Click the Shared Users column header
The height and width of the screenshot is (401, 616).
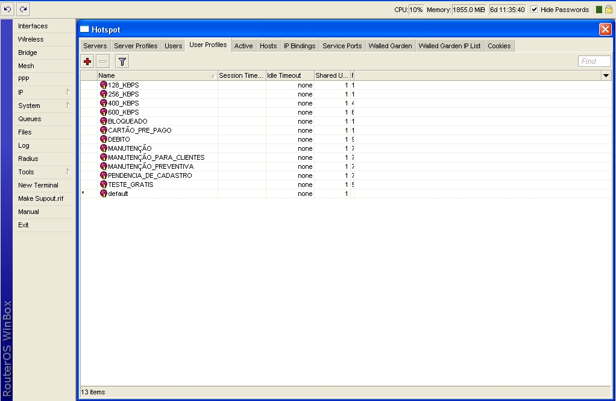332,75
